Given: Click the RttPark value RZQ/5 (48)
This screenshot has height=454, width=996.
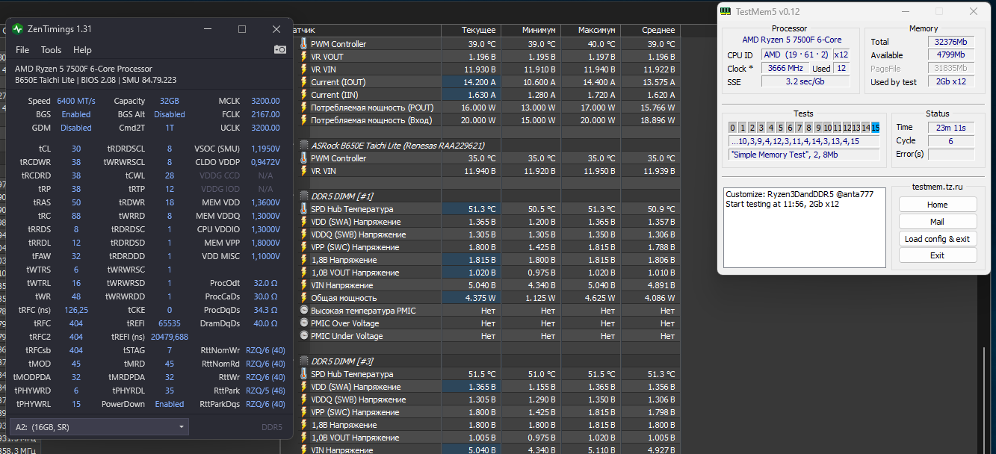Looking at the screenshot, I should (265, 391).
